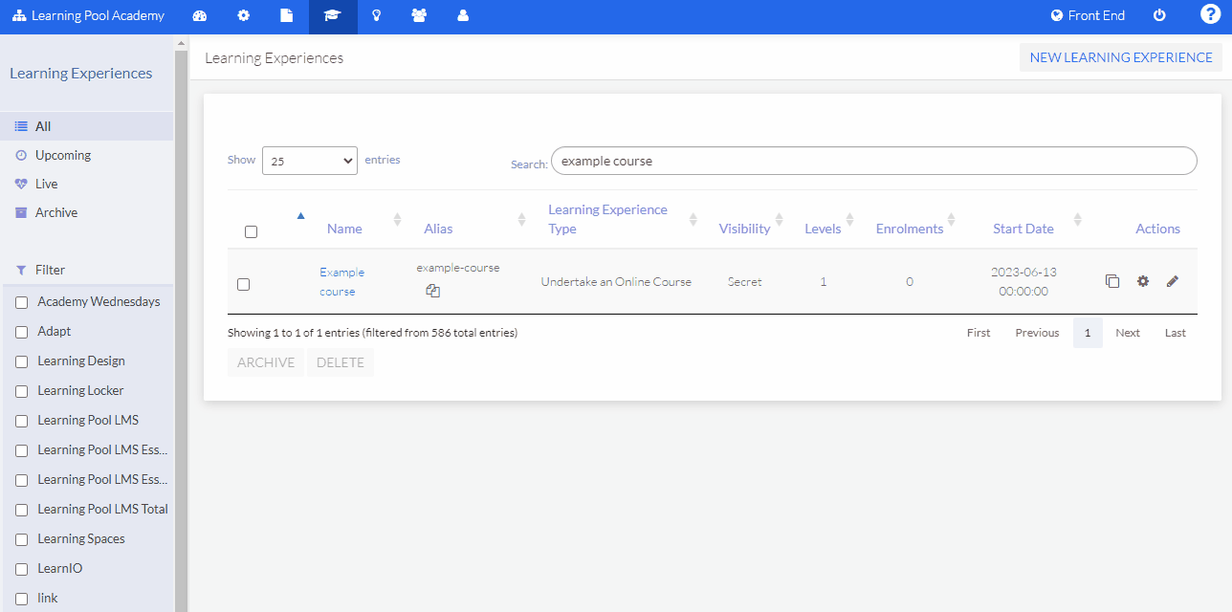Select the Example course row checkbox
Screen dimensions: 1232x612
[x=243, y=284]
